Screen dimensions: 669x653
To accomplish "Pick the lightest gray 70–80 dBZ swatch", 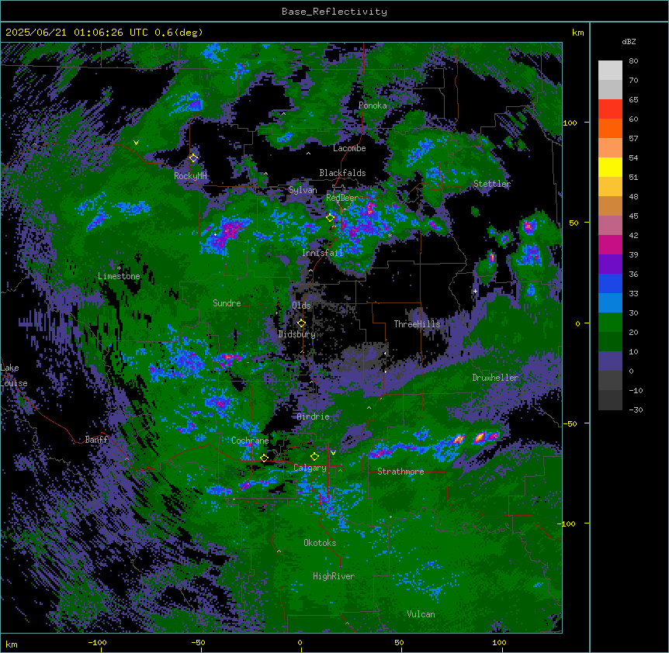I will (610, 71).
